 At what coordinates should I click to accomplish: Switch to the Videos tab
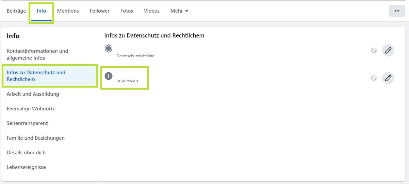152,11
